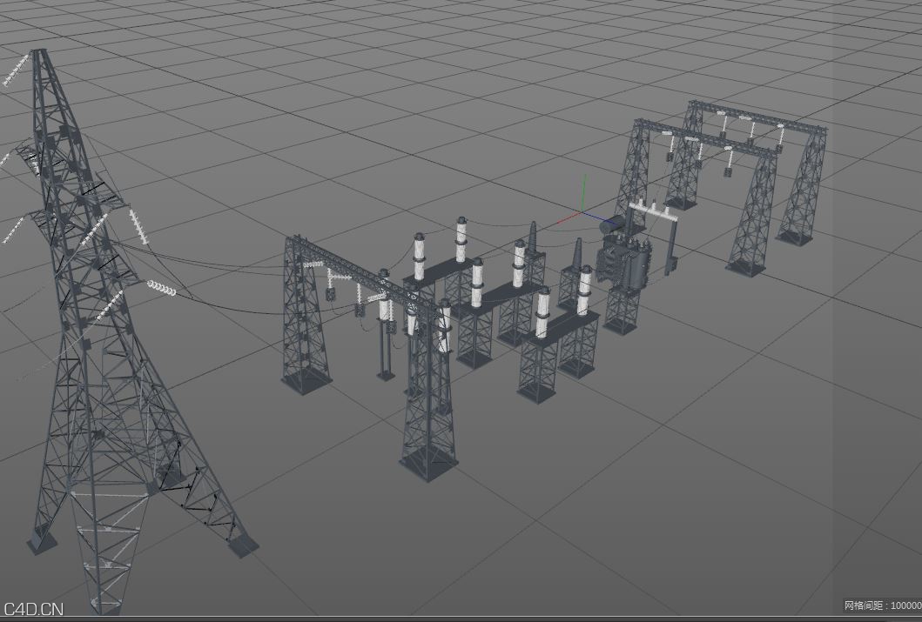Select the front-most platform support stand
This screenshot has width=922, height=622.
pyautogui.click(x=536, y=372)
